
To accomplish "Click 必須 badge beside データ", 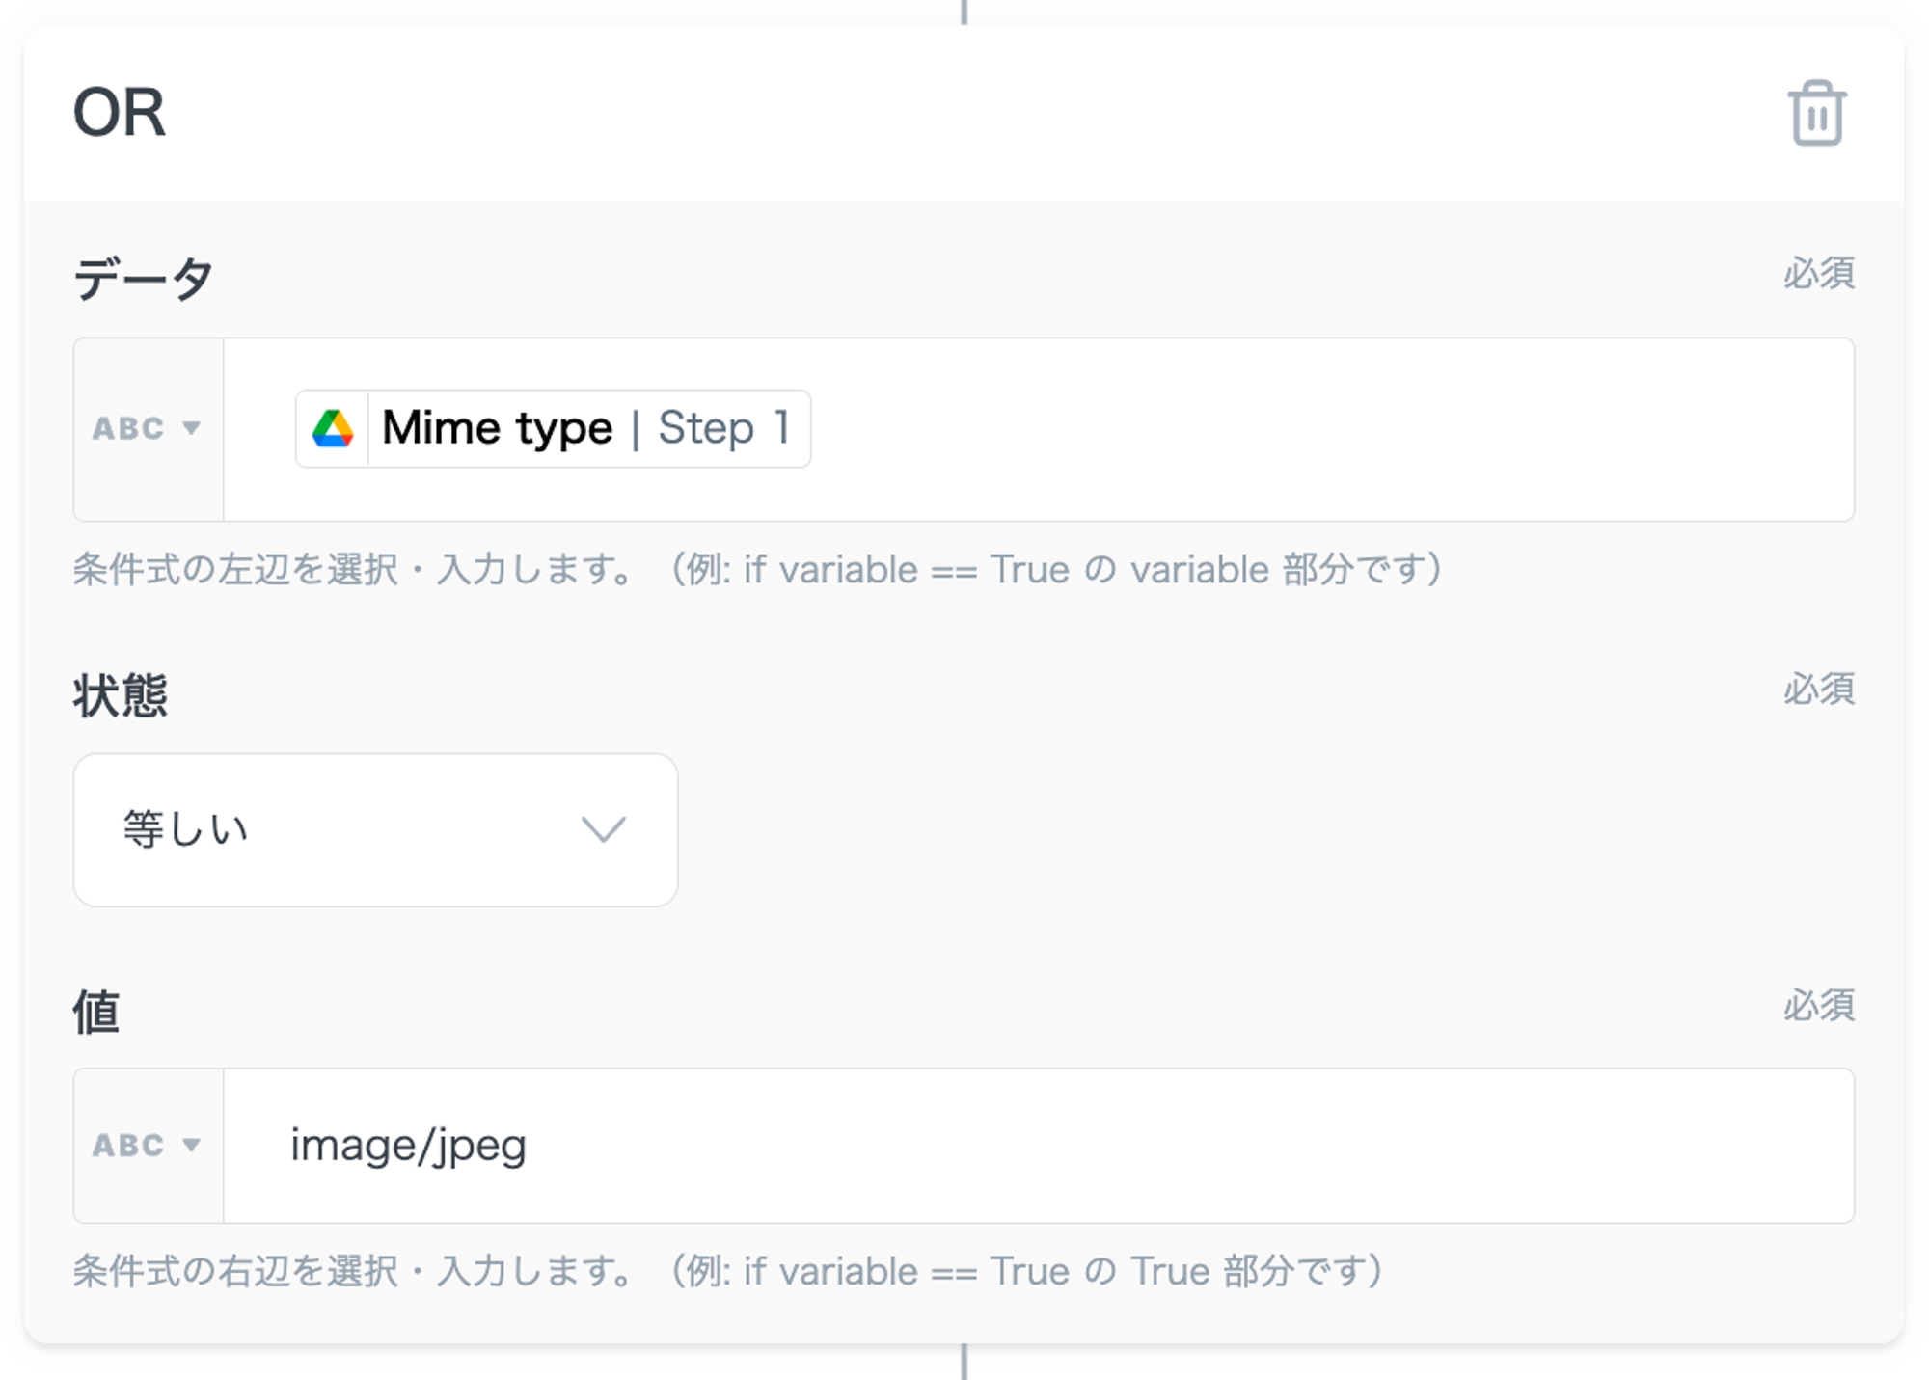I will (x=1818, y=274).
